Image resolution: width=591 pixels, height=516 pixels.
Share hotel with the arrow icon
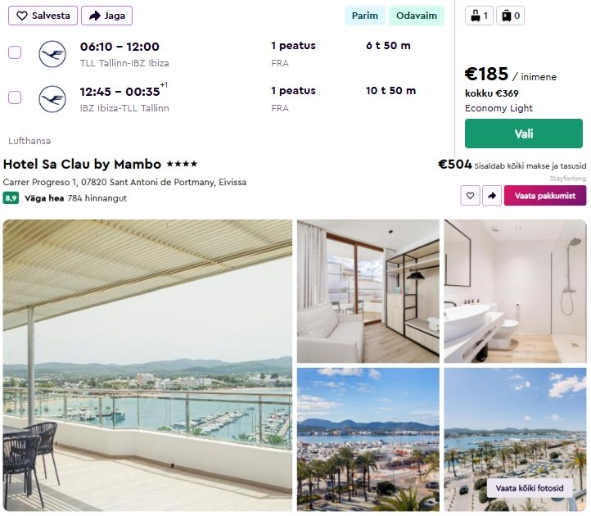pos(492,196)
